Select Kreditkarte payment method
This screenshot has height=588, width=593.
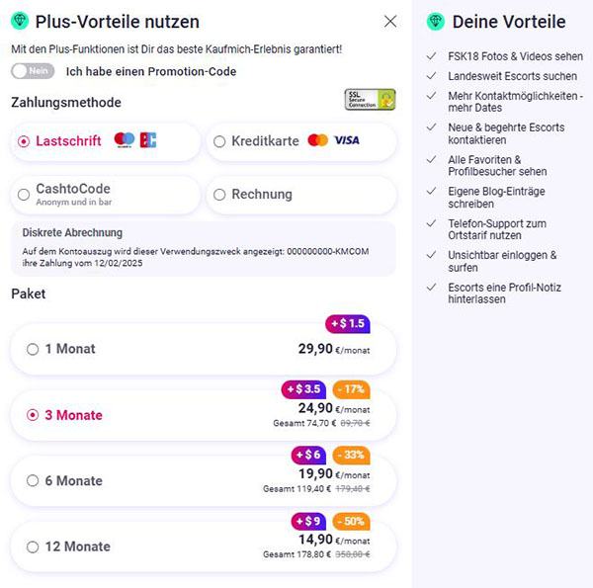[x=301, y=141]
